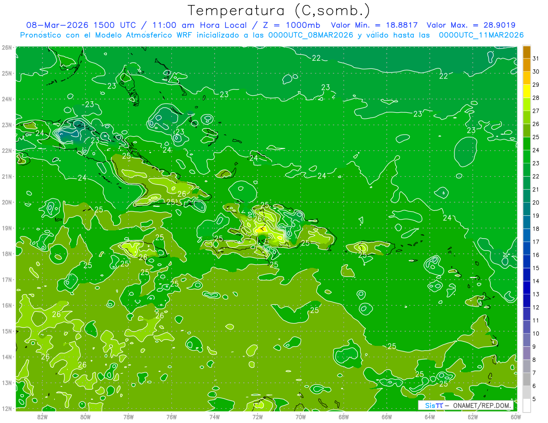548x423 pixels.
Task: Click the 'Valor Min. = 18.8817' readout
Action: coord(375,25)
